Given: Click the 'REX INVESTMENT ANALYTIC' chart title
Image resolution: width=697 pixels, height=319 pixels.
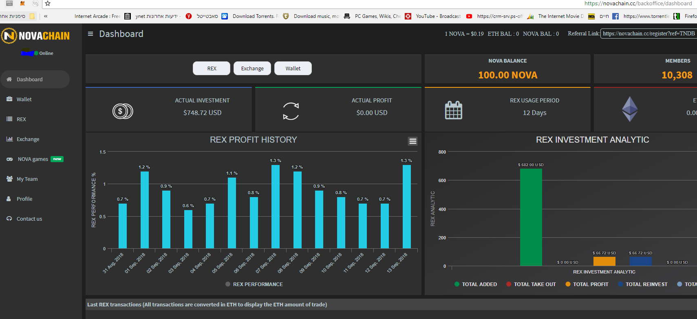Looking at the screenshot, I should coord(593,140).
